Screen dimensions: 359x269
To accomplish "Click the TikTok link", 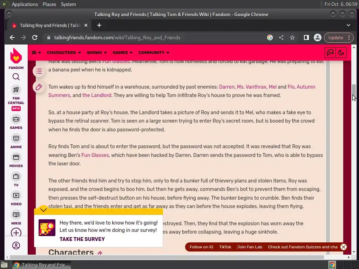I will 225,247.
